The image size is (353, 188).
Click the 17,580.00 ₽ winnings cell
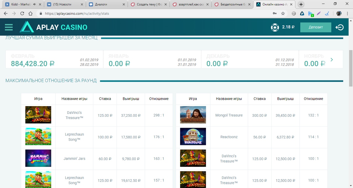pyautogui.click(x=131, y=137)
